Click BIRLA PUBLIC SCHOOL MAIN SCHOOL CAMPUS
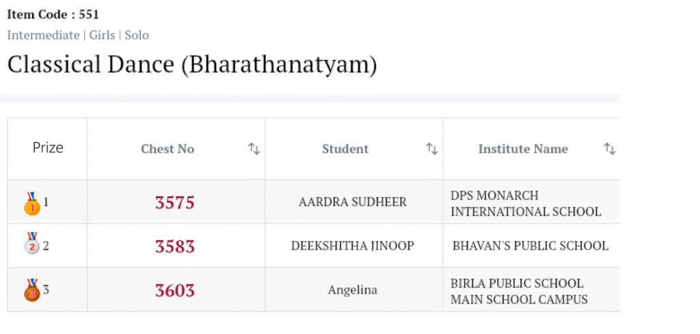This screenshot has height=334, width=700. (x=519, y=291)
